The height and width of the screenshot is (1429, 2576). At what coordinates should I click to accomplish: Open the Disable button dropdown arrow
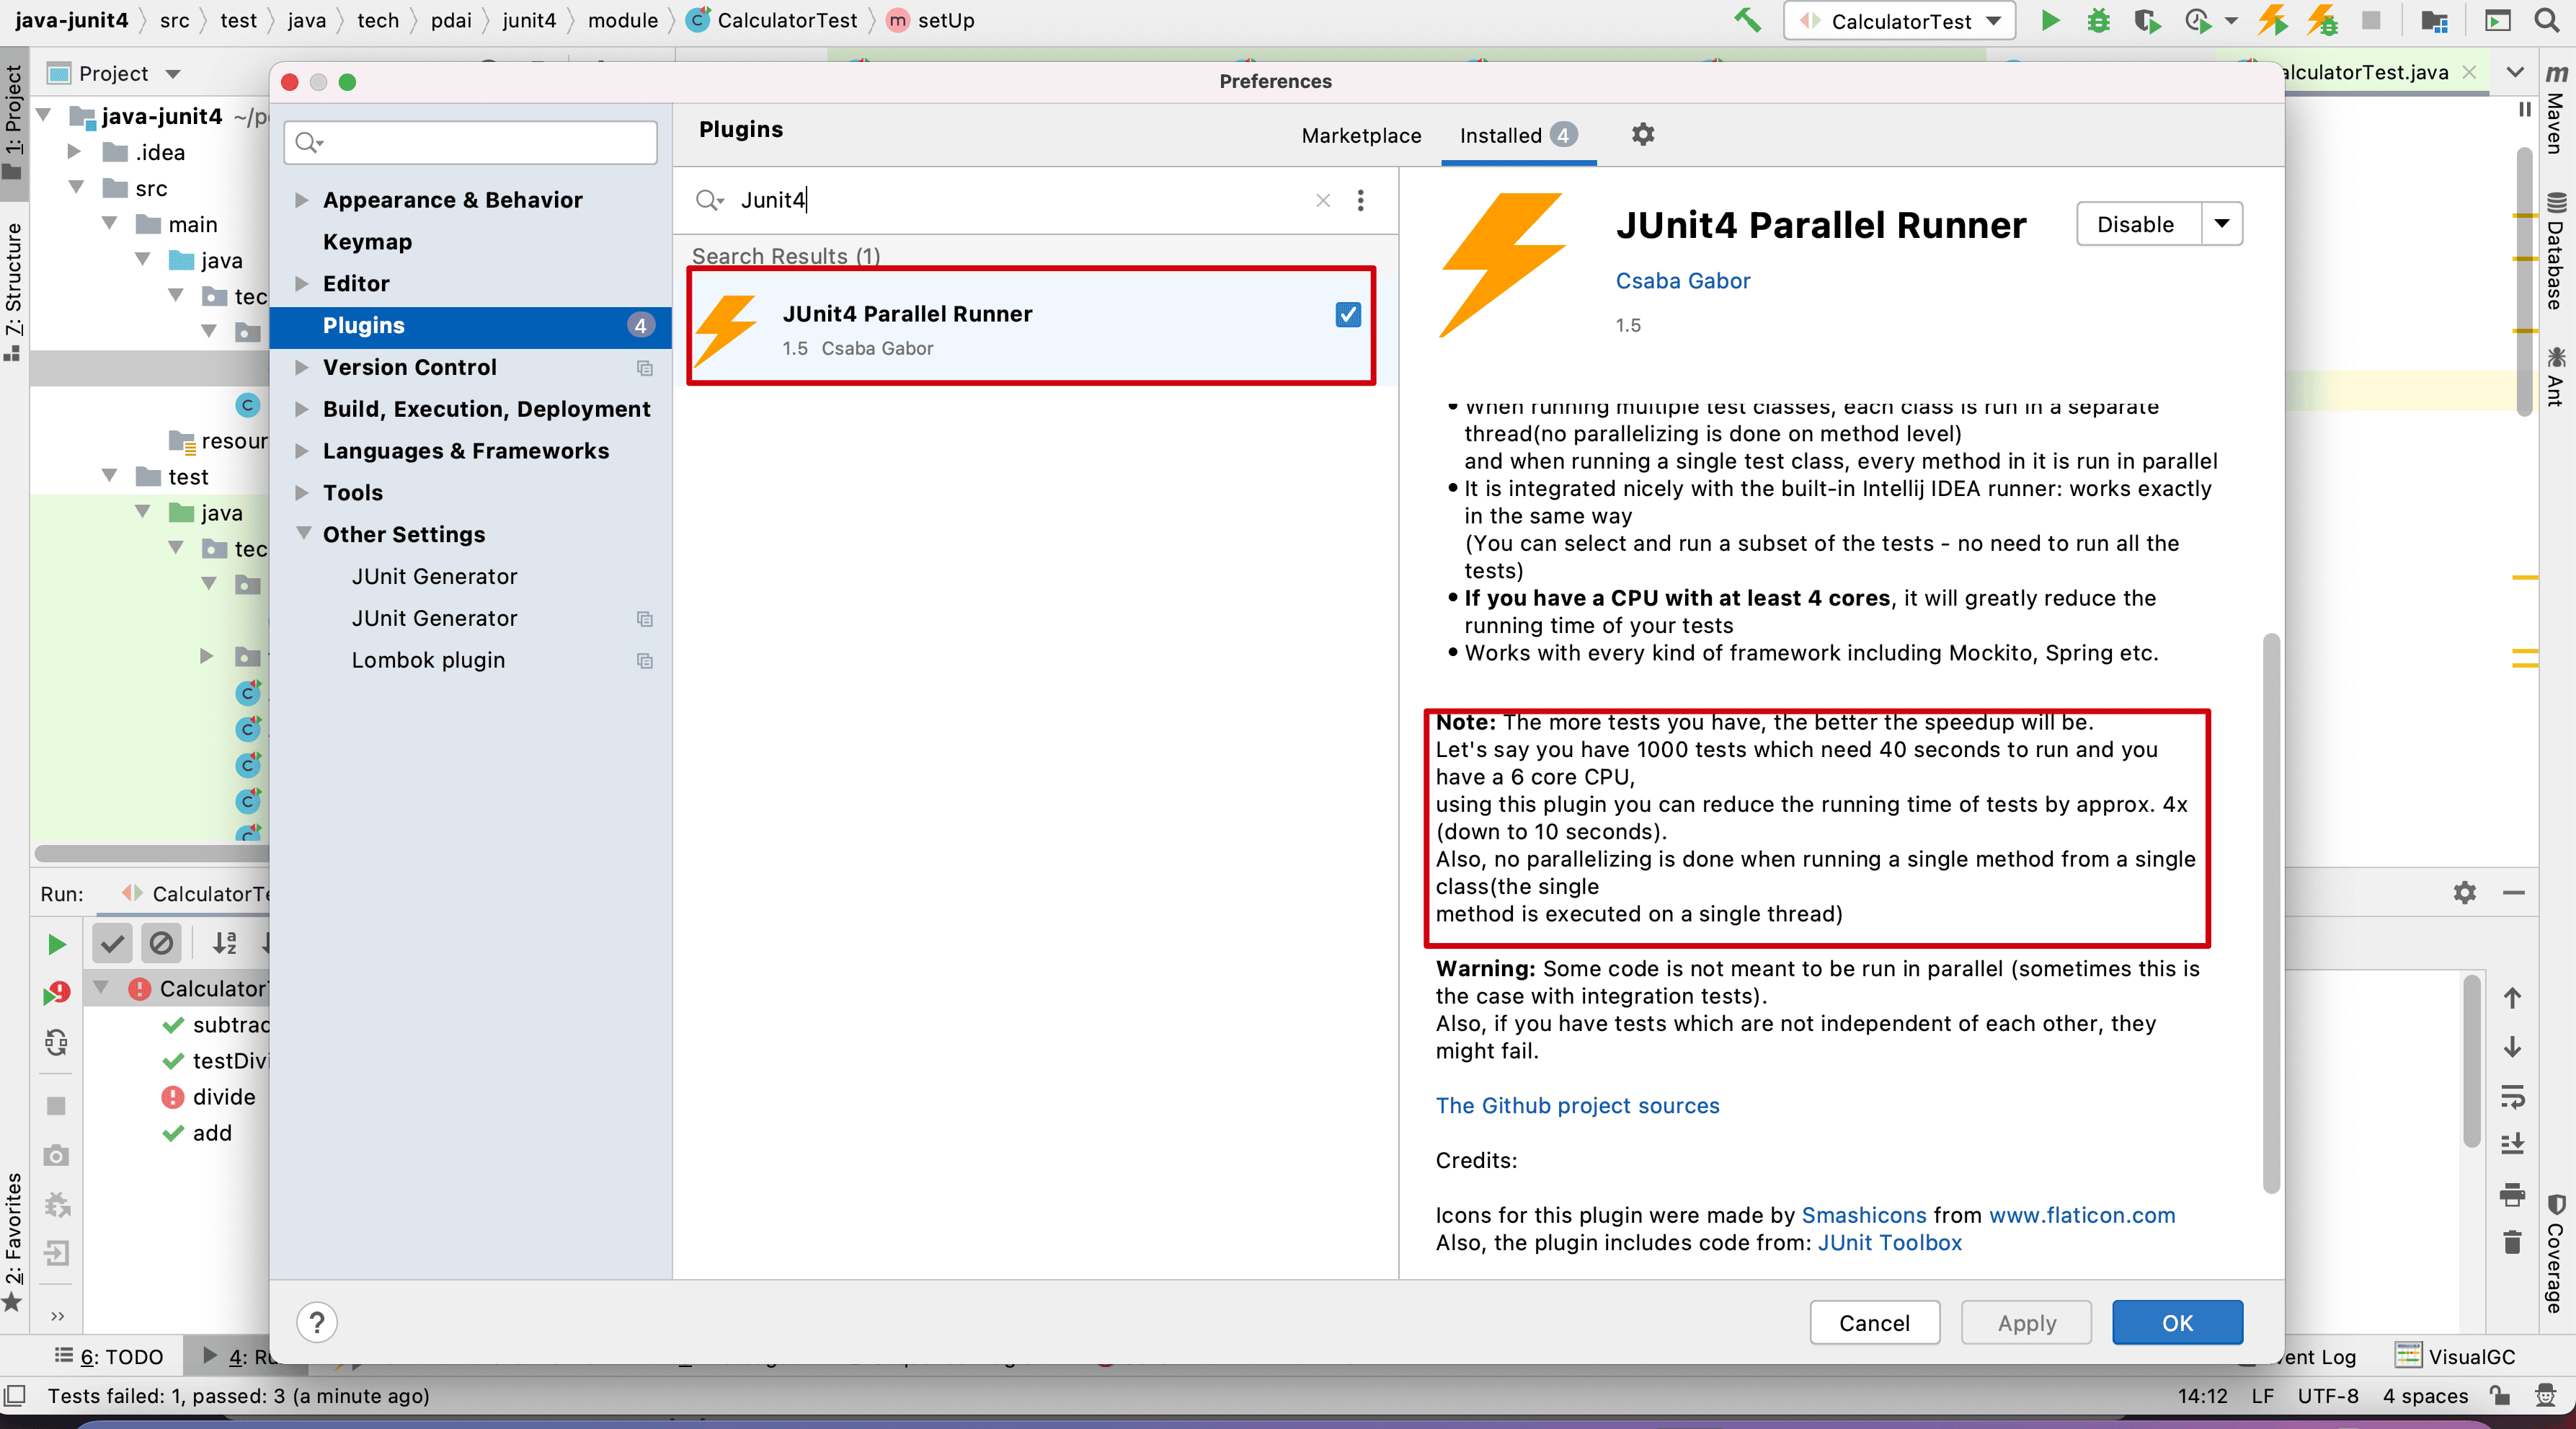tap(2221, 224)
